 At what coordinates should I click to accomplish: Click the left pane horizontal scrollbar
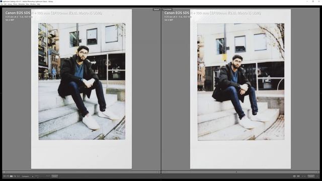click(82, 172)
